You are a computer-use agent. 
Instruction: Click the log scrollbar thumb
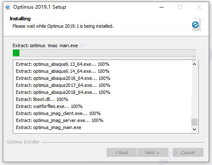[194, 122]
